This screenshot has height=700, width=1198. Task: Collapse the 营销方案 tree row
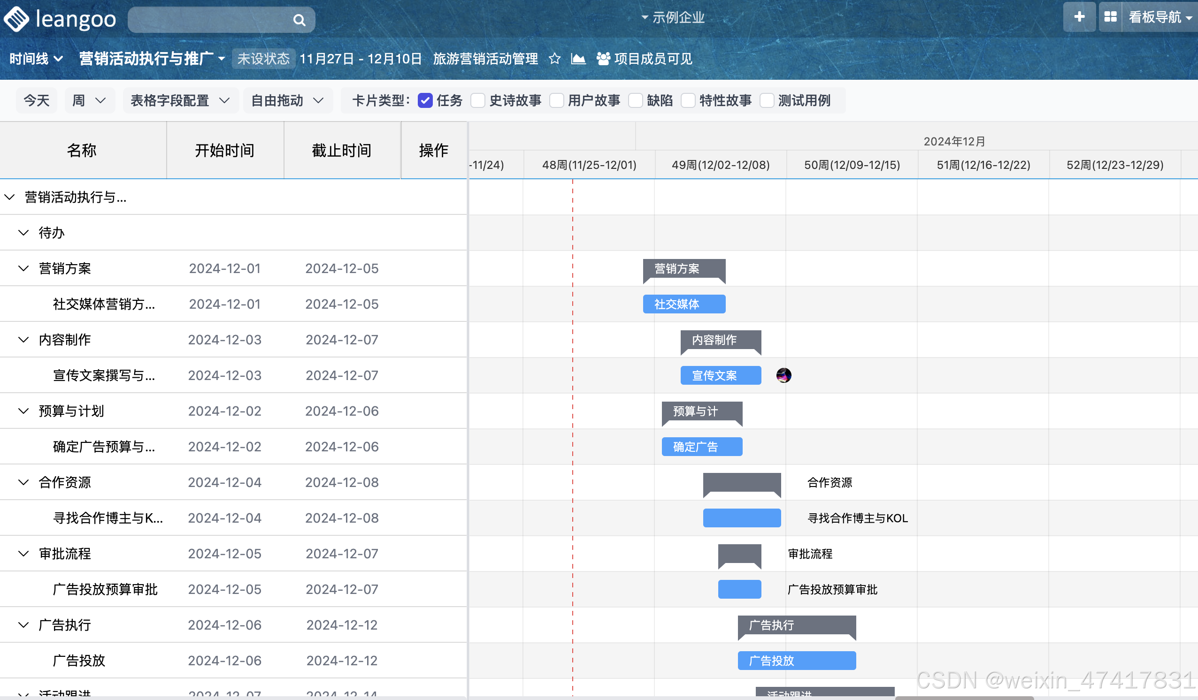click(23, 268)
